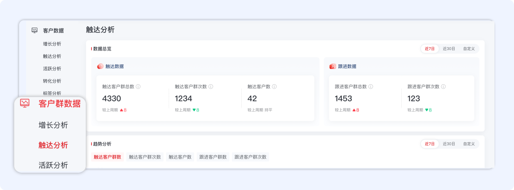Open 转化分析 in sidebar
This screenshot has width=514, height=190.
tap(52, 81)
